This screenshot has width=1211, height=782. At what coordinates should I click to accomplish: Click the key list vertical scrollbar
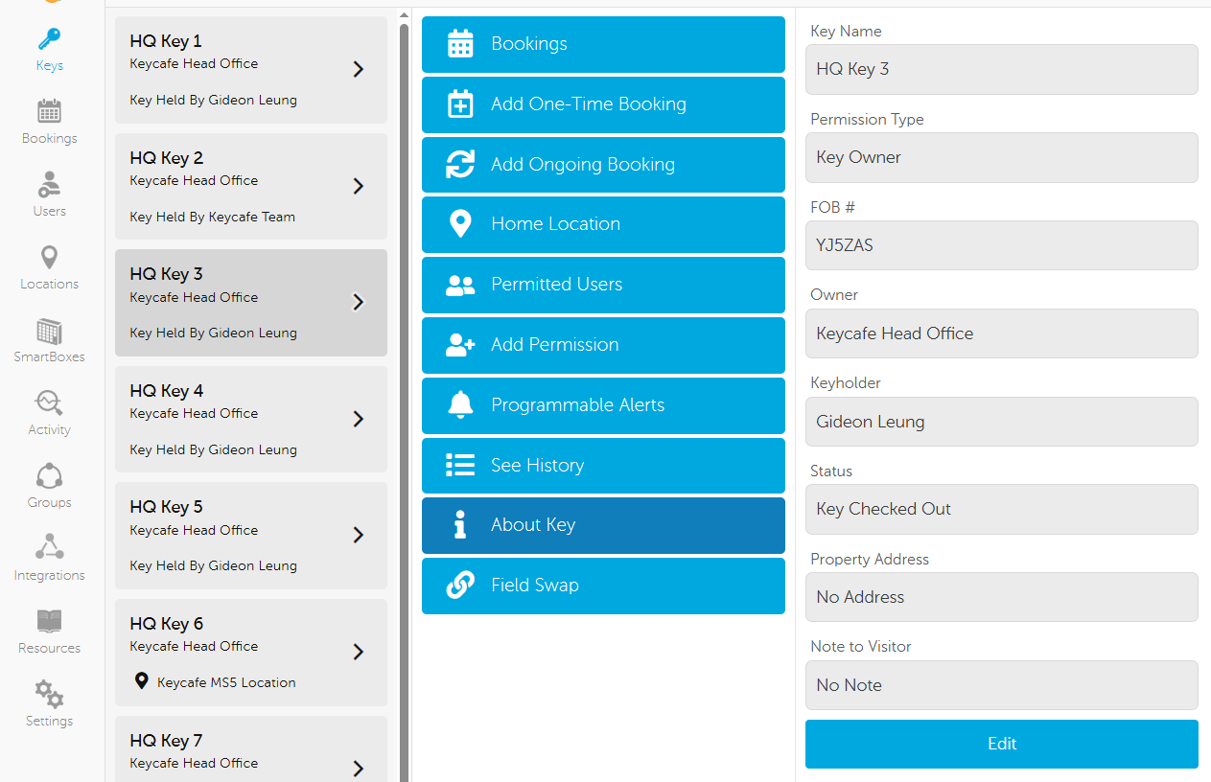pos(404,402)
